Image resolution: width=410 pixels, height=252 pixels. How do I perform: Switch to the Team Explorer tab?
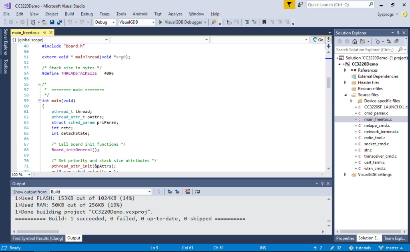[x=394, y=238]
